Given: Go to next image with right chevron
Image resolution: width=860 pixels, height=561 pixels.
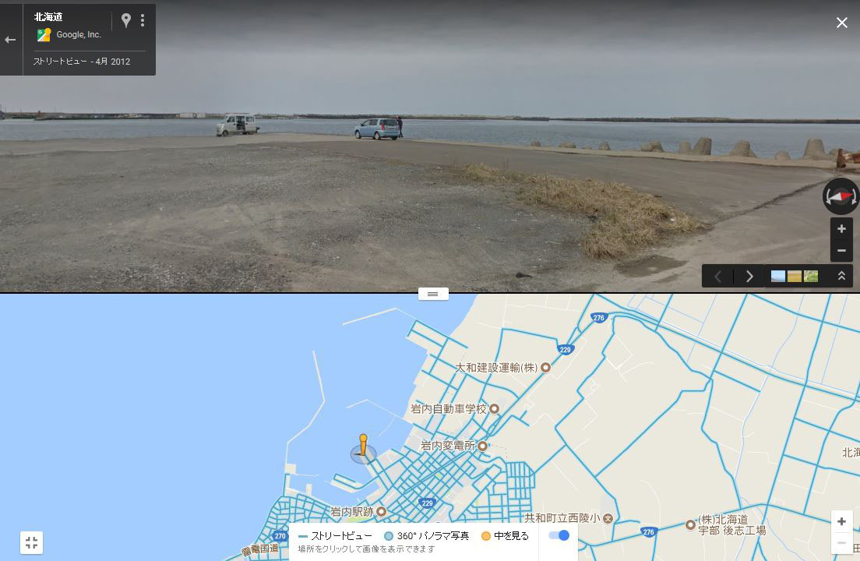Looking at the screenshot, I should click(x=749, y=277).
